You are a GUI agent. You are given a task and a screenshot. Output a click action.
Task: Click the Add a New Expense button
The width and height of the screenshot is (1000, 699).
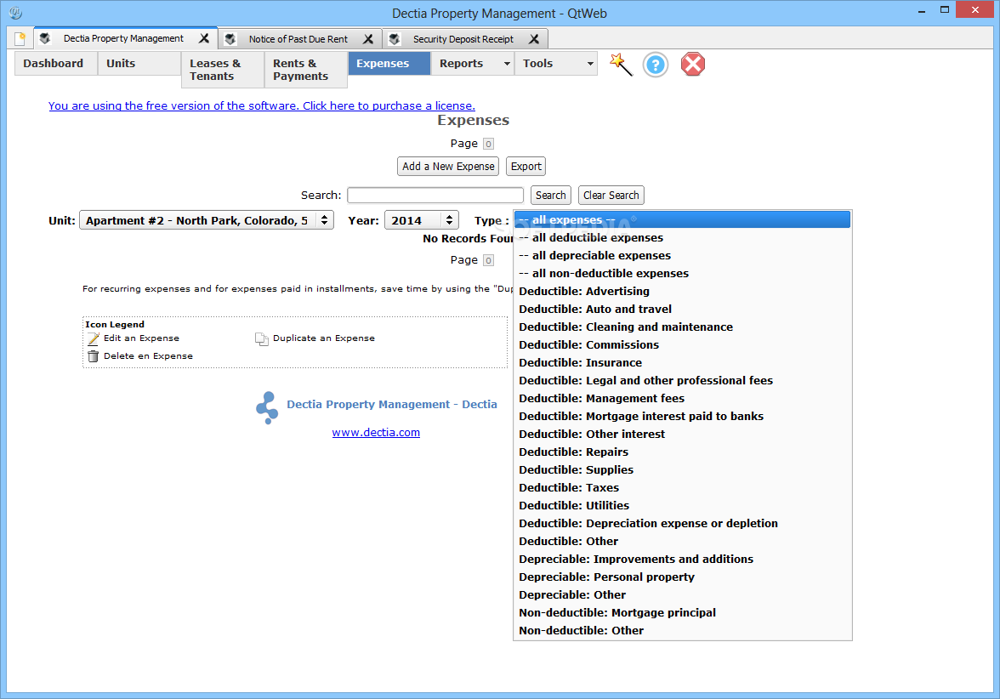pyautogui.click(x=447, y=167)
